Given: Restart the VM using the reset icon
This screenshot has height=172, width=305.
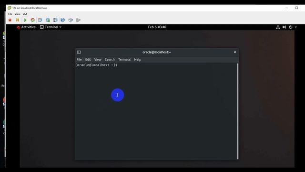Looking at the screenshot, I should [x=32, y=20].
